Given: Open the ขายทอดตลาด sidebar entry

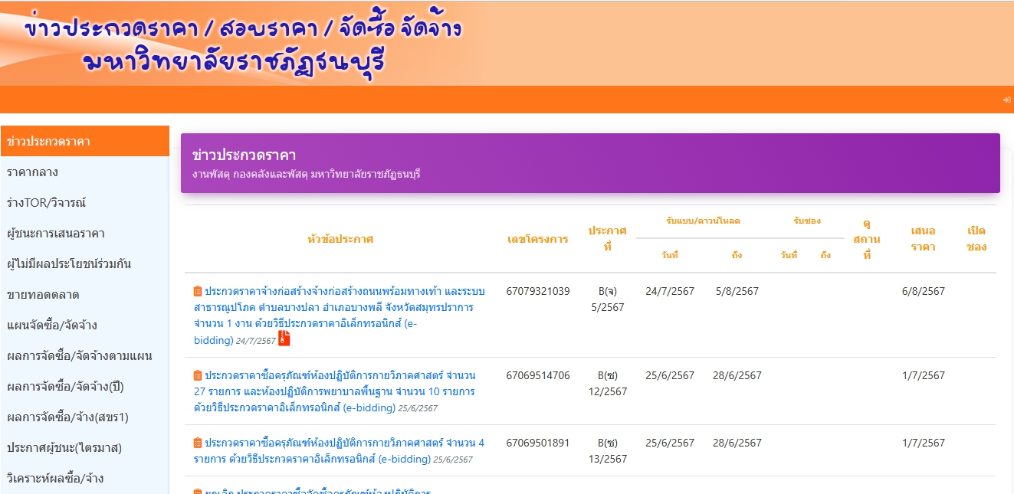Looking at the screenshot, I should tap(85, 294).
